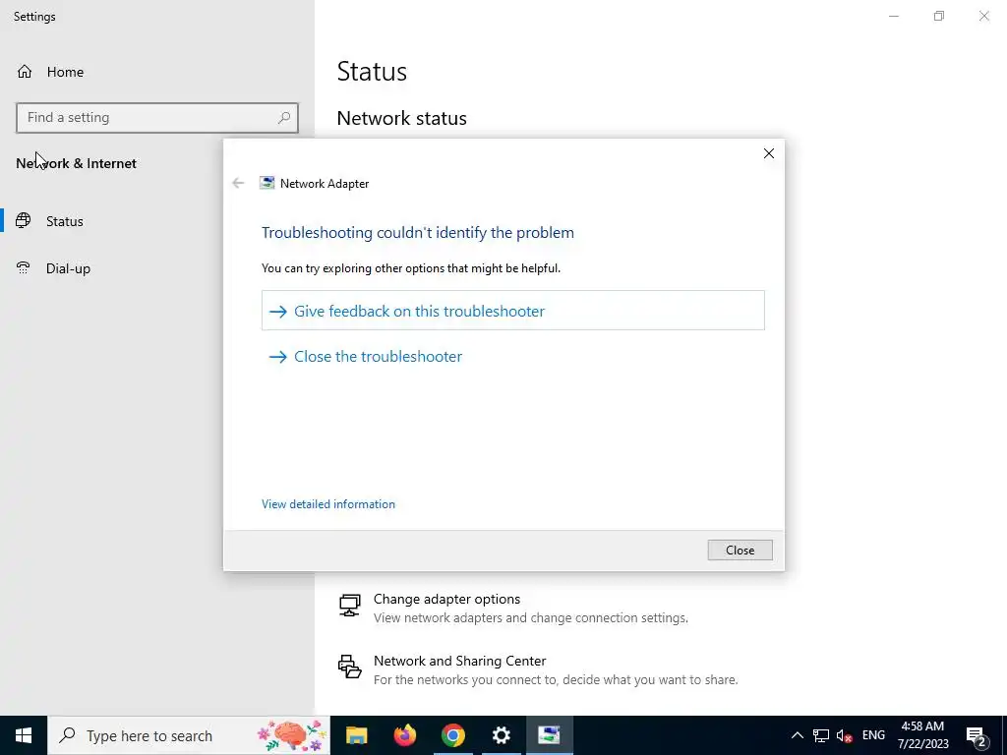1007x755 pixels.
Task: Click 'Troubleshooting couldn't identify the problem' heading
Action: tap(417, 232)
